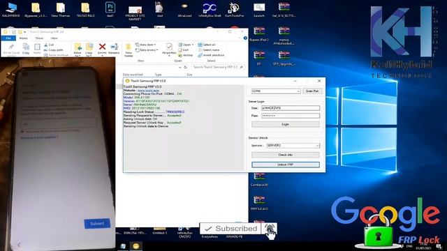Click the Type column header
447x251 pixels.
(159, 75)
